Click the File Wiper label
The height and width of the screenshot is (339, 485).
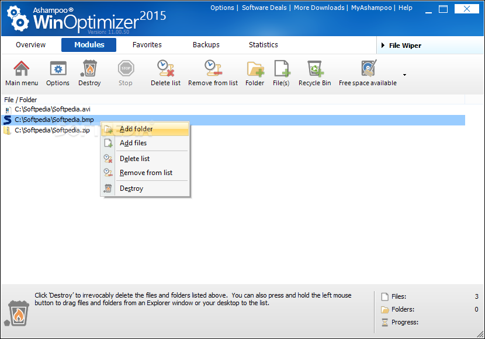(x=405, y=46)
